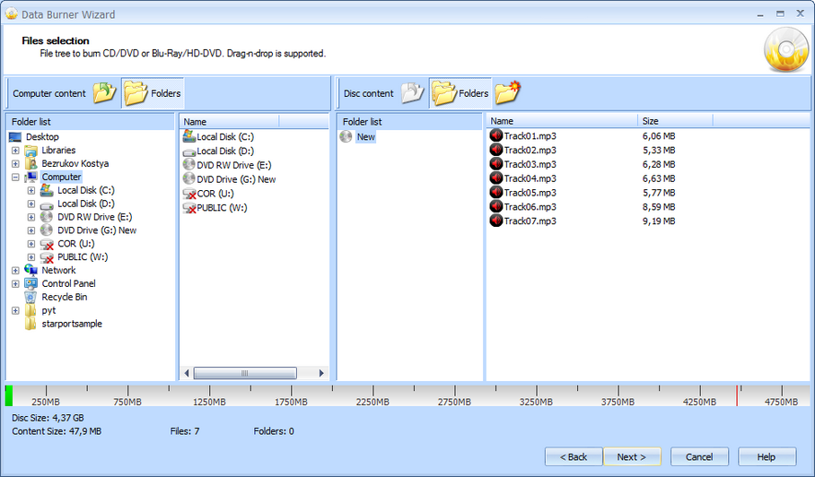Click Local Disk (C:) icon in Name list
The width and height of the screenshot is (815, 477).
(x=189, y=136)
